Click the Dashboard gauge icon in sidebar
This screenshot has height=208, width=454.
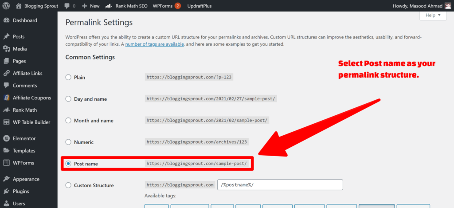point(6,20)
